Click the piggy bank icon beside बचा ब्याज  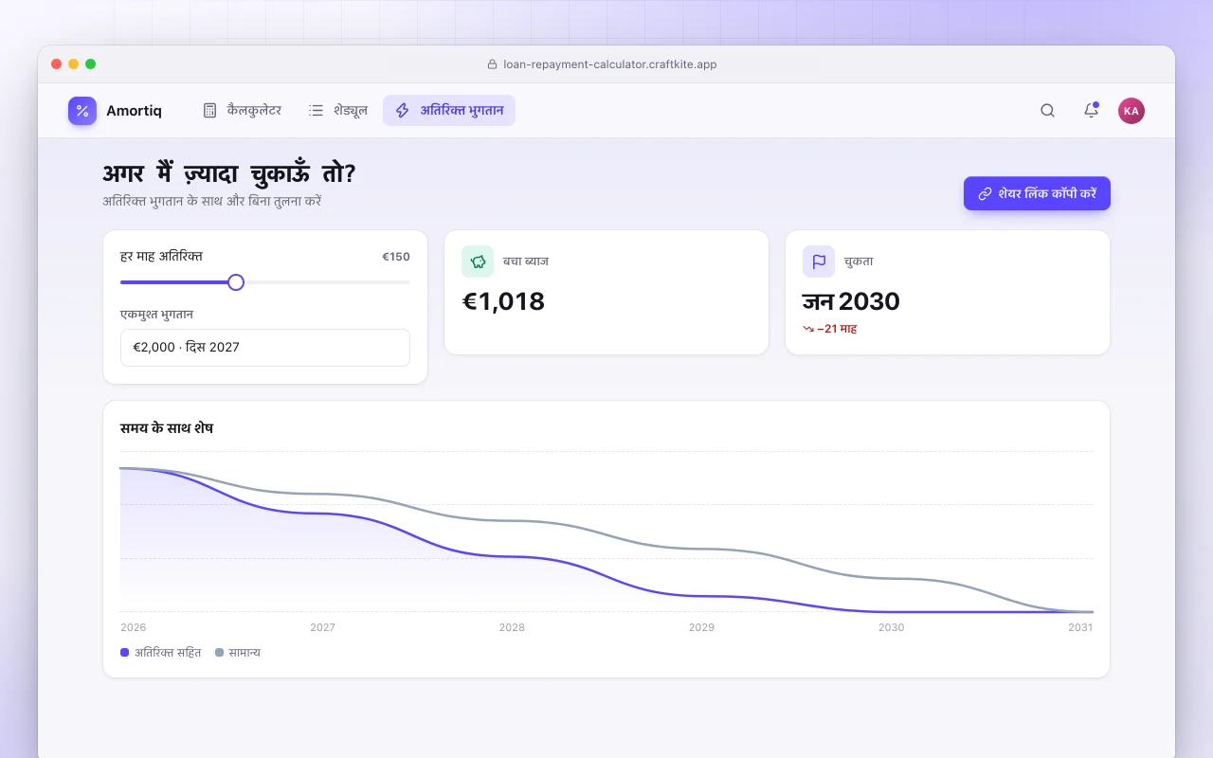[x=478, y=262]
